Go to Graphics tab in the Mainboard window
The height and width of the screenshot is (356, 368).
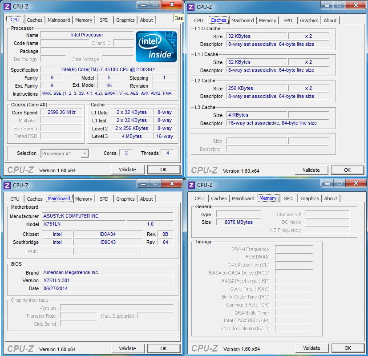pos(125,199)
